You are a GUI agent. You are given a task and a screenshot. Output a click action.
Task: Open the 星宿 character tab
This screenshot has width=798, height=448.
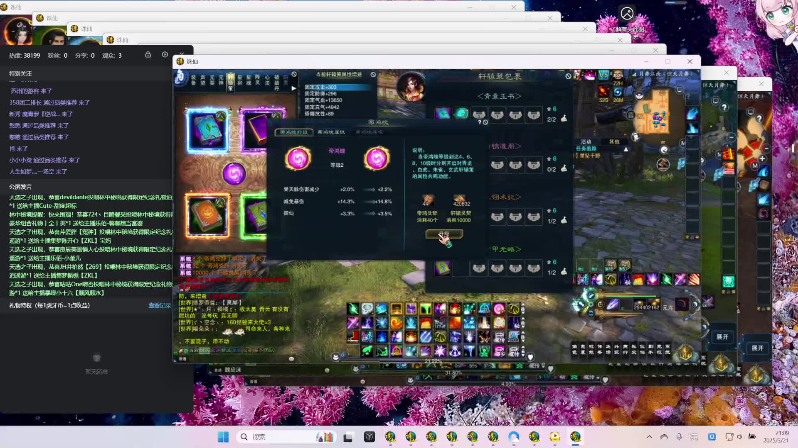tap(240, 80)
